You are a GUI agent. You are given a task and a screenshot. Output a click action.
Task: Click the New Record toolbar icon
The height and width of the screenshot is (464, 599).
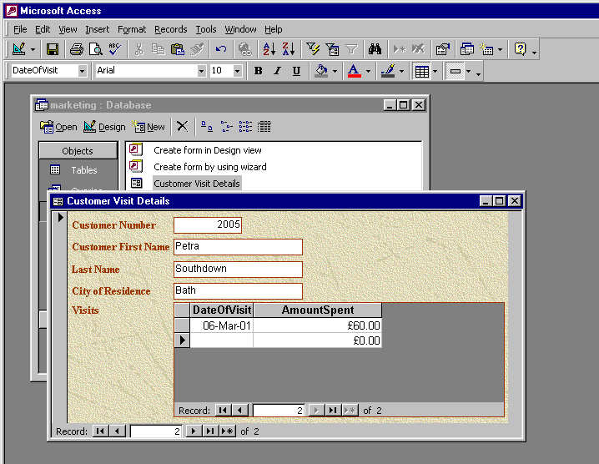(400, 49)
